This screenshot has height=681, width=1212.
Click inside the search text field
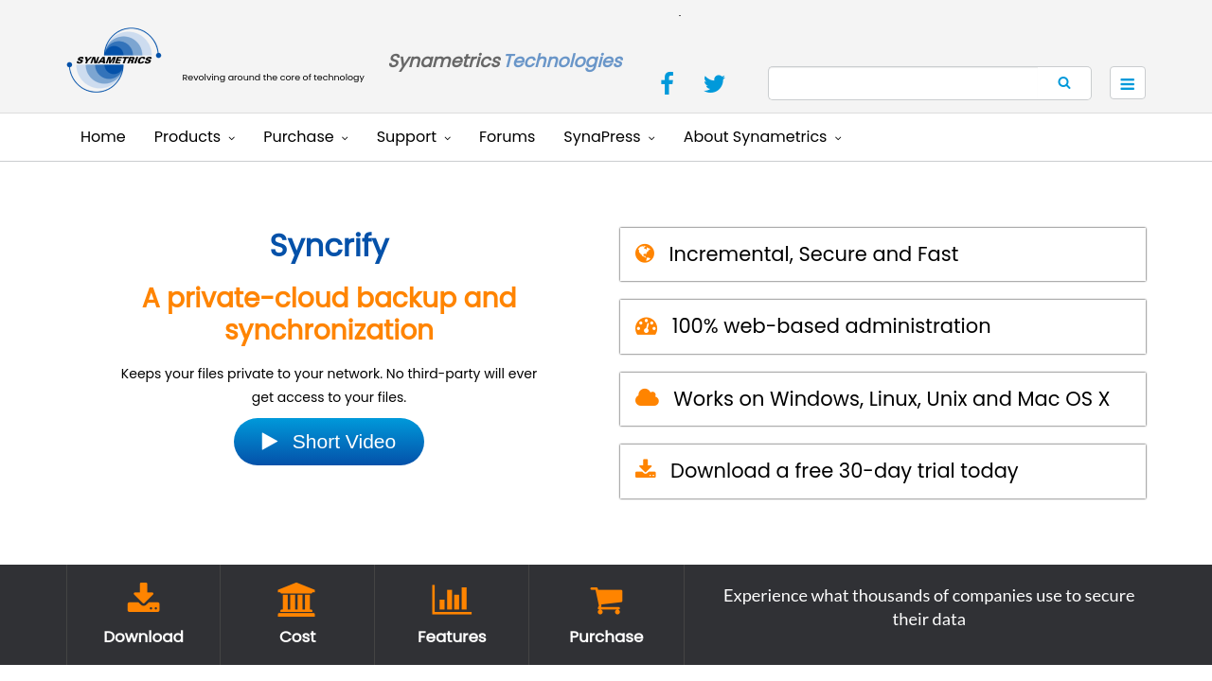click(902, 83)
